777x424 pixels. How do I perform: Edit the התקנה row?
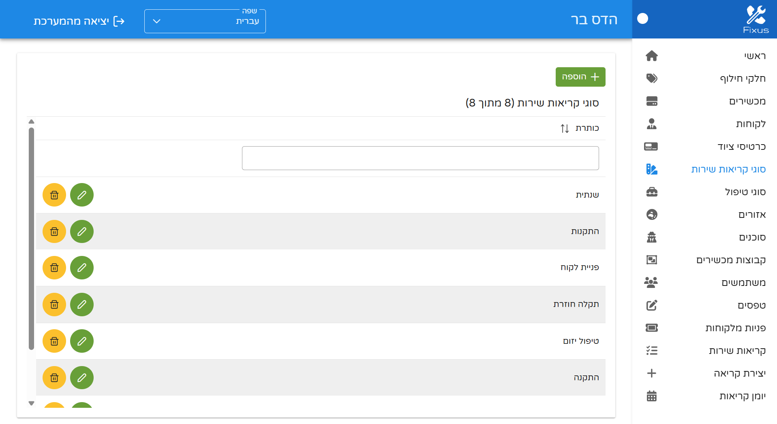82,378
